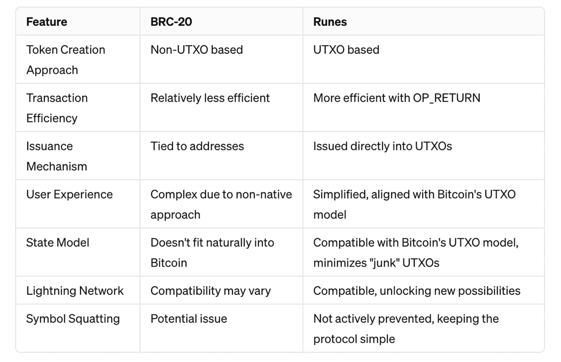Click Complex due to non-native approach cell

[x=221, y=204]
